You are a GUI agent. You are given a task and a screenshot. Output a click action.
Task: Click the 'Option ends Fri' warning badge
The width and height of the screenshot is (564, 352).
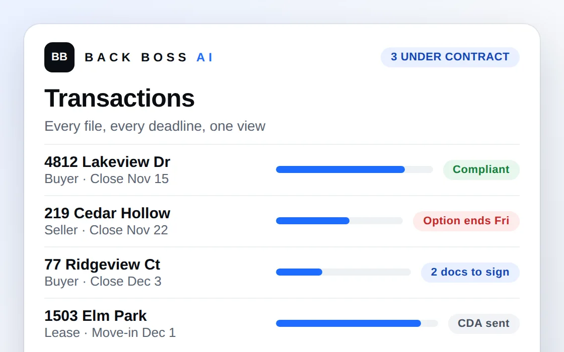point(466,221)
